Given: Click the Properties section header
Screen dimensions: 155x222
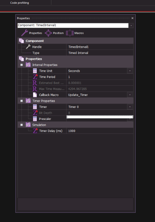Looking at the screenshot, I should click(x=76, y=59).
